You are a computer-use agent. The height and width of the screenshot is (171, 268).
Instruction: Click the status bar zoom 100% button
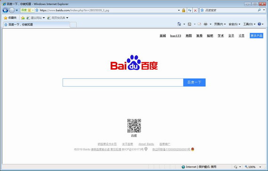[x=250, y=167]
